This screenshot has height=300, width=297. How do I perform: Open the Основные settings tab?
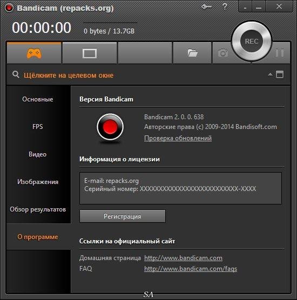(x=38, y=99)
